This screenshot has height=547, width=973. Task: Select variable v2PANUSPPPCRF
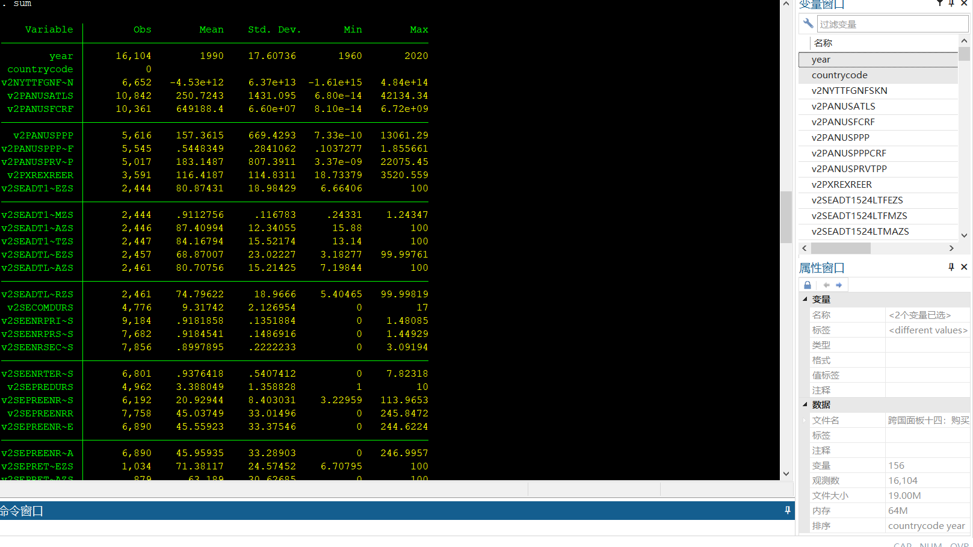878,153
